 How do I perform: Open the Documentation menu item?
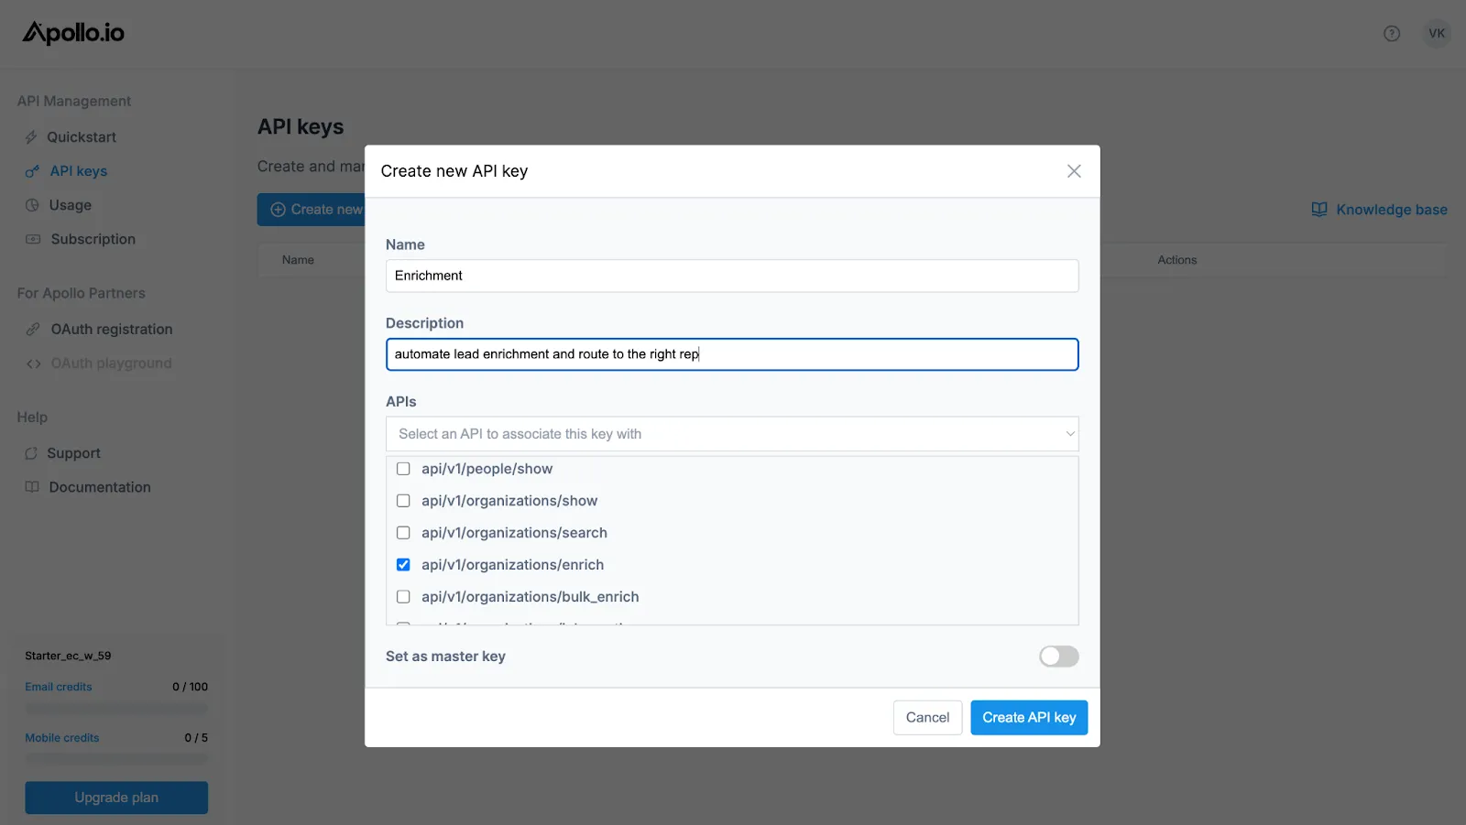pos(100,487)
